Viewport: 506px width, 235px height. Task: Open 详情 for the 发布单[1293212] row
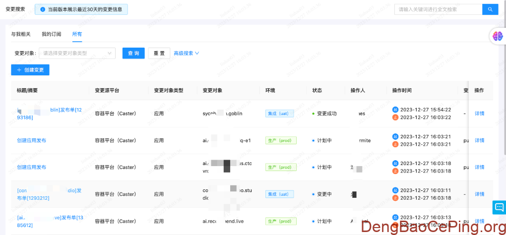pos(480,194)
